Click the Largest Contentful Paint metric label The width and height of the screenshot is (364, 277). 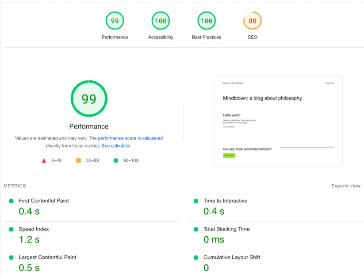[x=47, y=257]
